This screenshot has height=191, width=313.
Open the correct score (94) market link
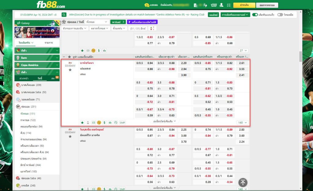point(31,126)
